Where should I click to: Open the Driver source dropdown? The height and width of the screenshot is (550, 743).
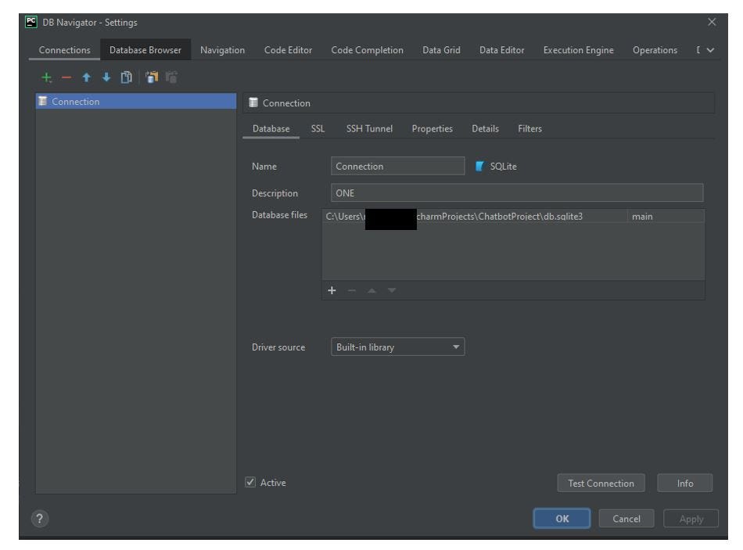pyautogui.click(x=397, y=347)
